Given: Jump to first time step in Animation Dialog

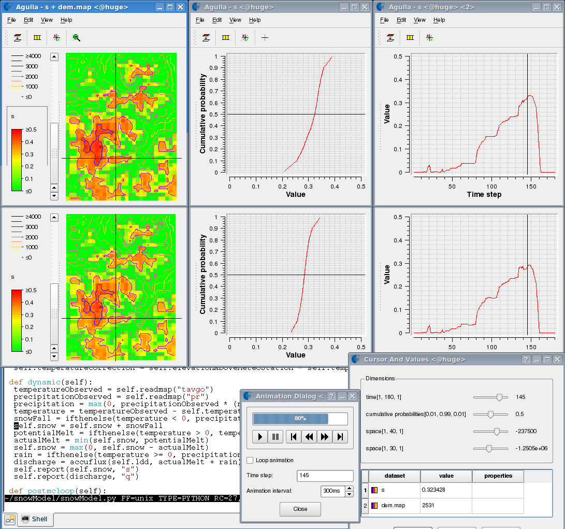Looking at the screenshot, I should click(x=293, y=437).
